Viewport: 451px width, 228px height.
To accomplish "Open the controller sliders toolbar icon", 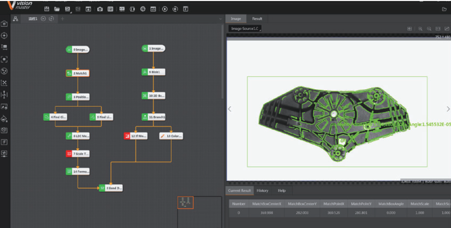I will (x=110, y=9).
